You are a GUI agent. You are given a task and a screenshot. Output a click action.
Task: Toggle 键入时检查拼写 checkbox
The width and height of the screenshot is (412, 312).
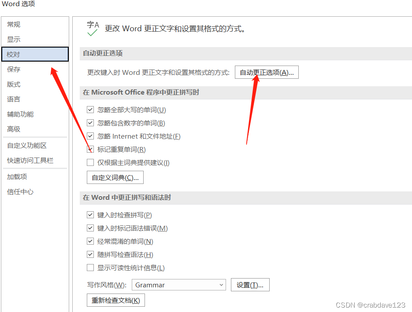[x=90, y=215]
